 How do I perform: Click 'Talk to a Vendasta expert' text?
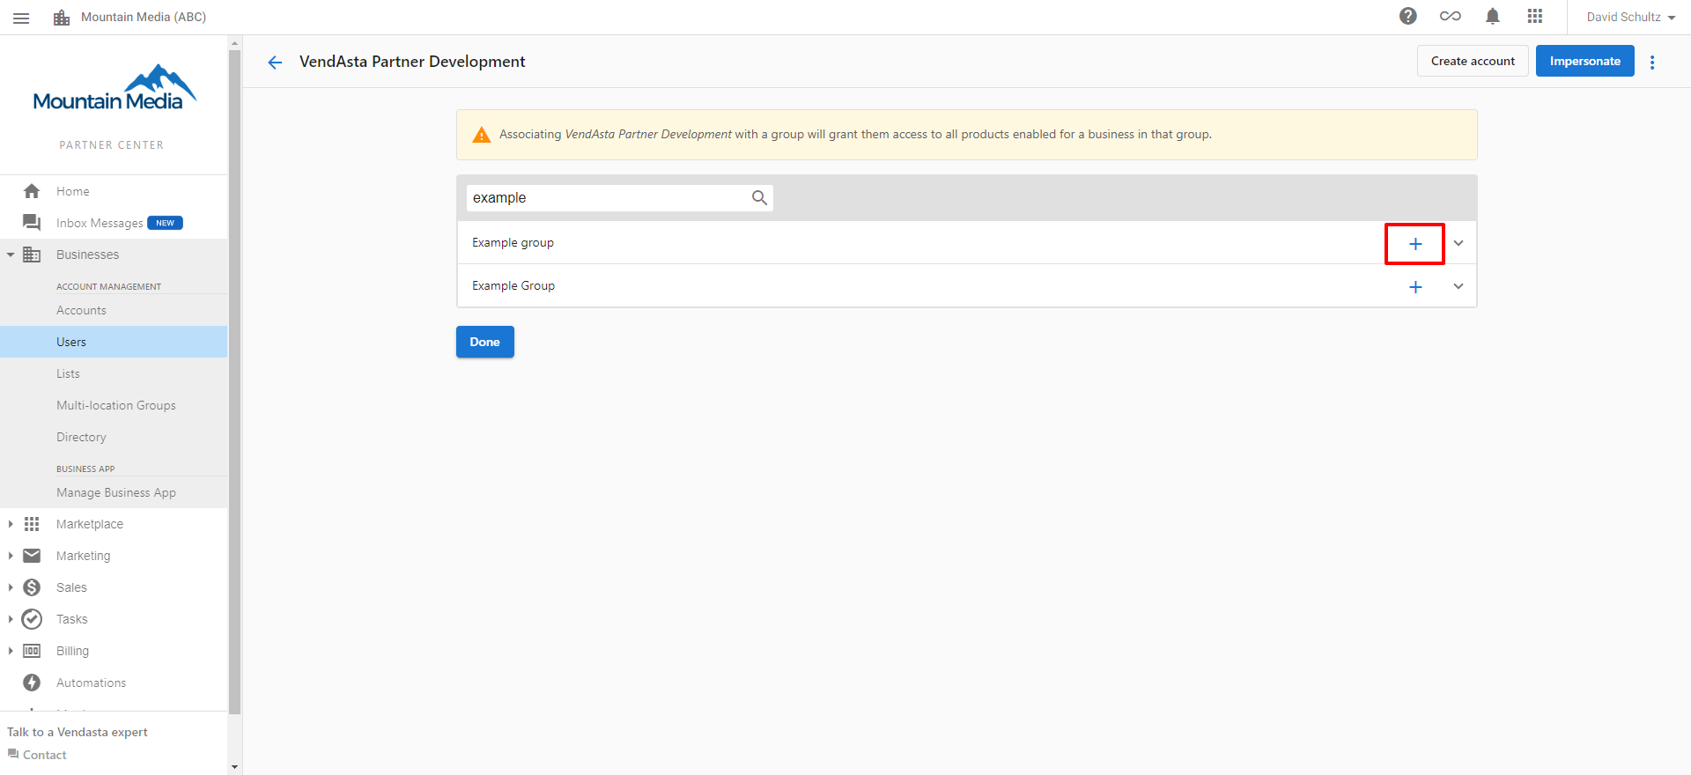(78, 732)
